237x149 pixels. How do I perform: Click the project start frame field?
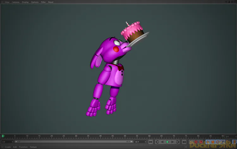tap(8, 142)
